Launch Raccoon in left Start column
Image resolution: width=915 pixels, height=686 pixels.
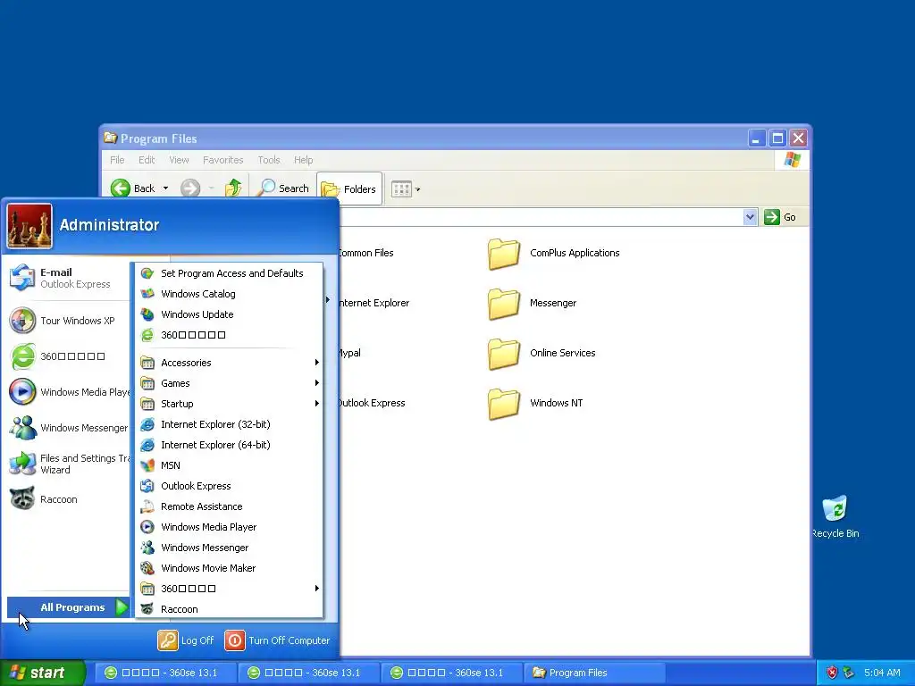(67, 499)
